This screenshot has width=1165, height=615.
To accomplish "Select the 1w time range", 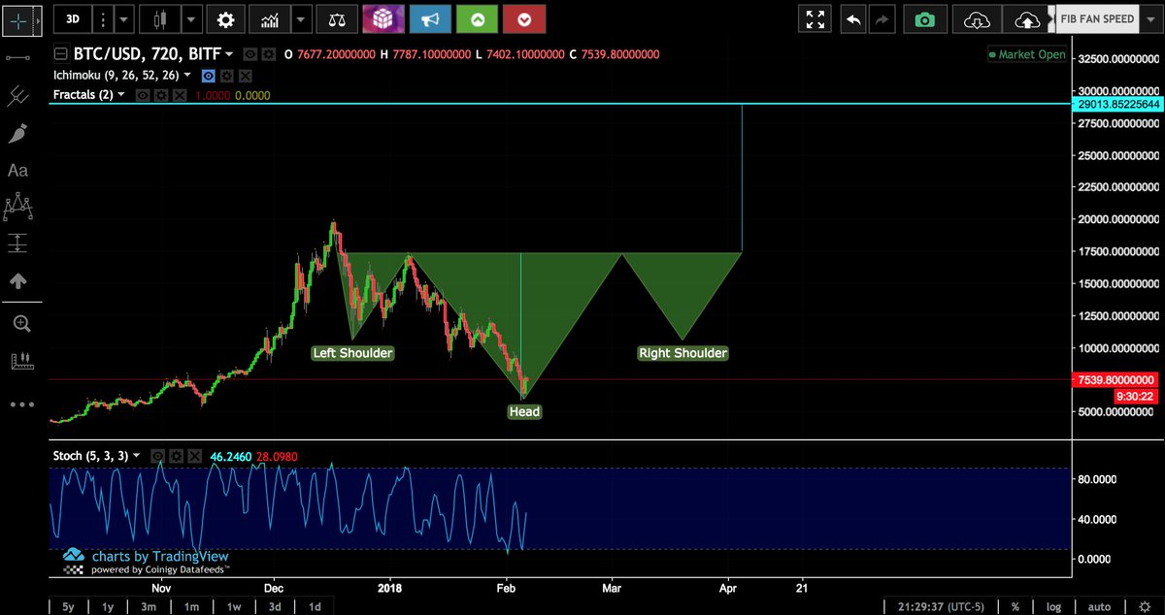I will tap(234, 606).
